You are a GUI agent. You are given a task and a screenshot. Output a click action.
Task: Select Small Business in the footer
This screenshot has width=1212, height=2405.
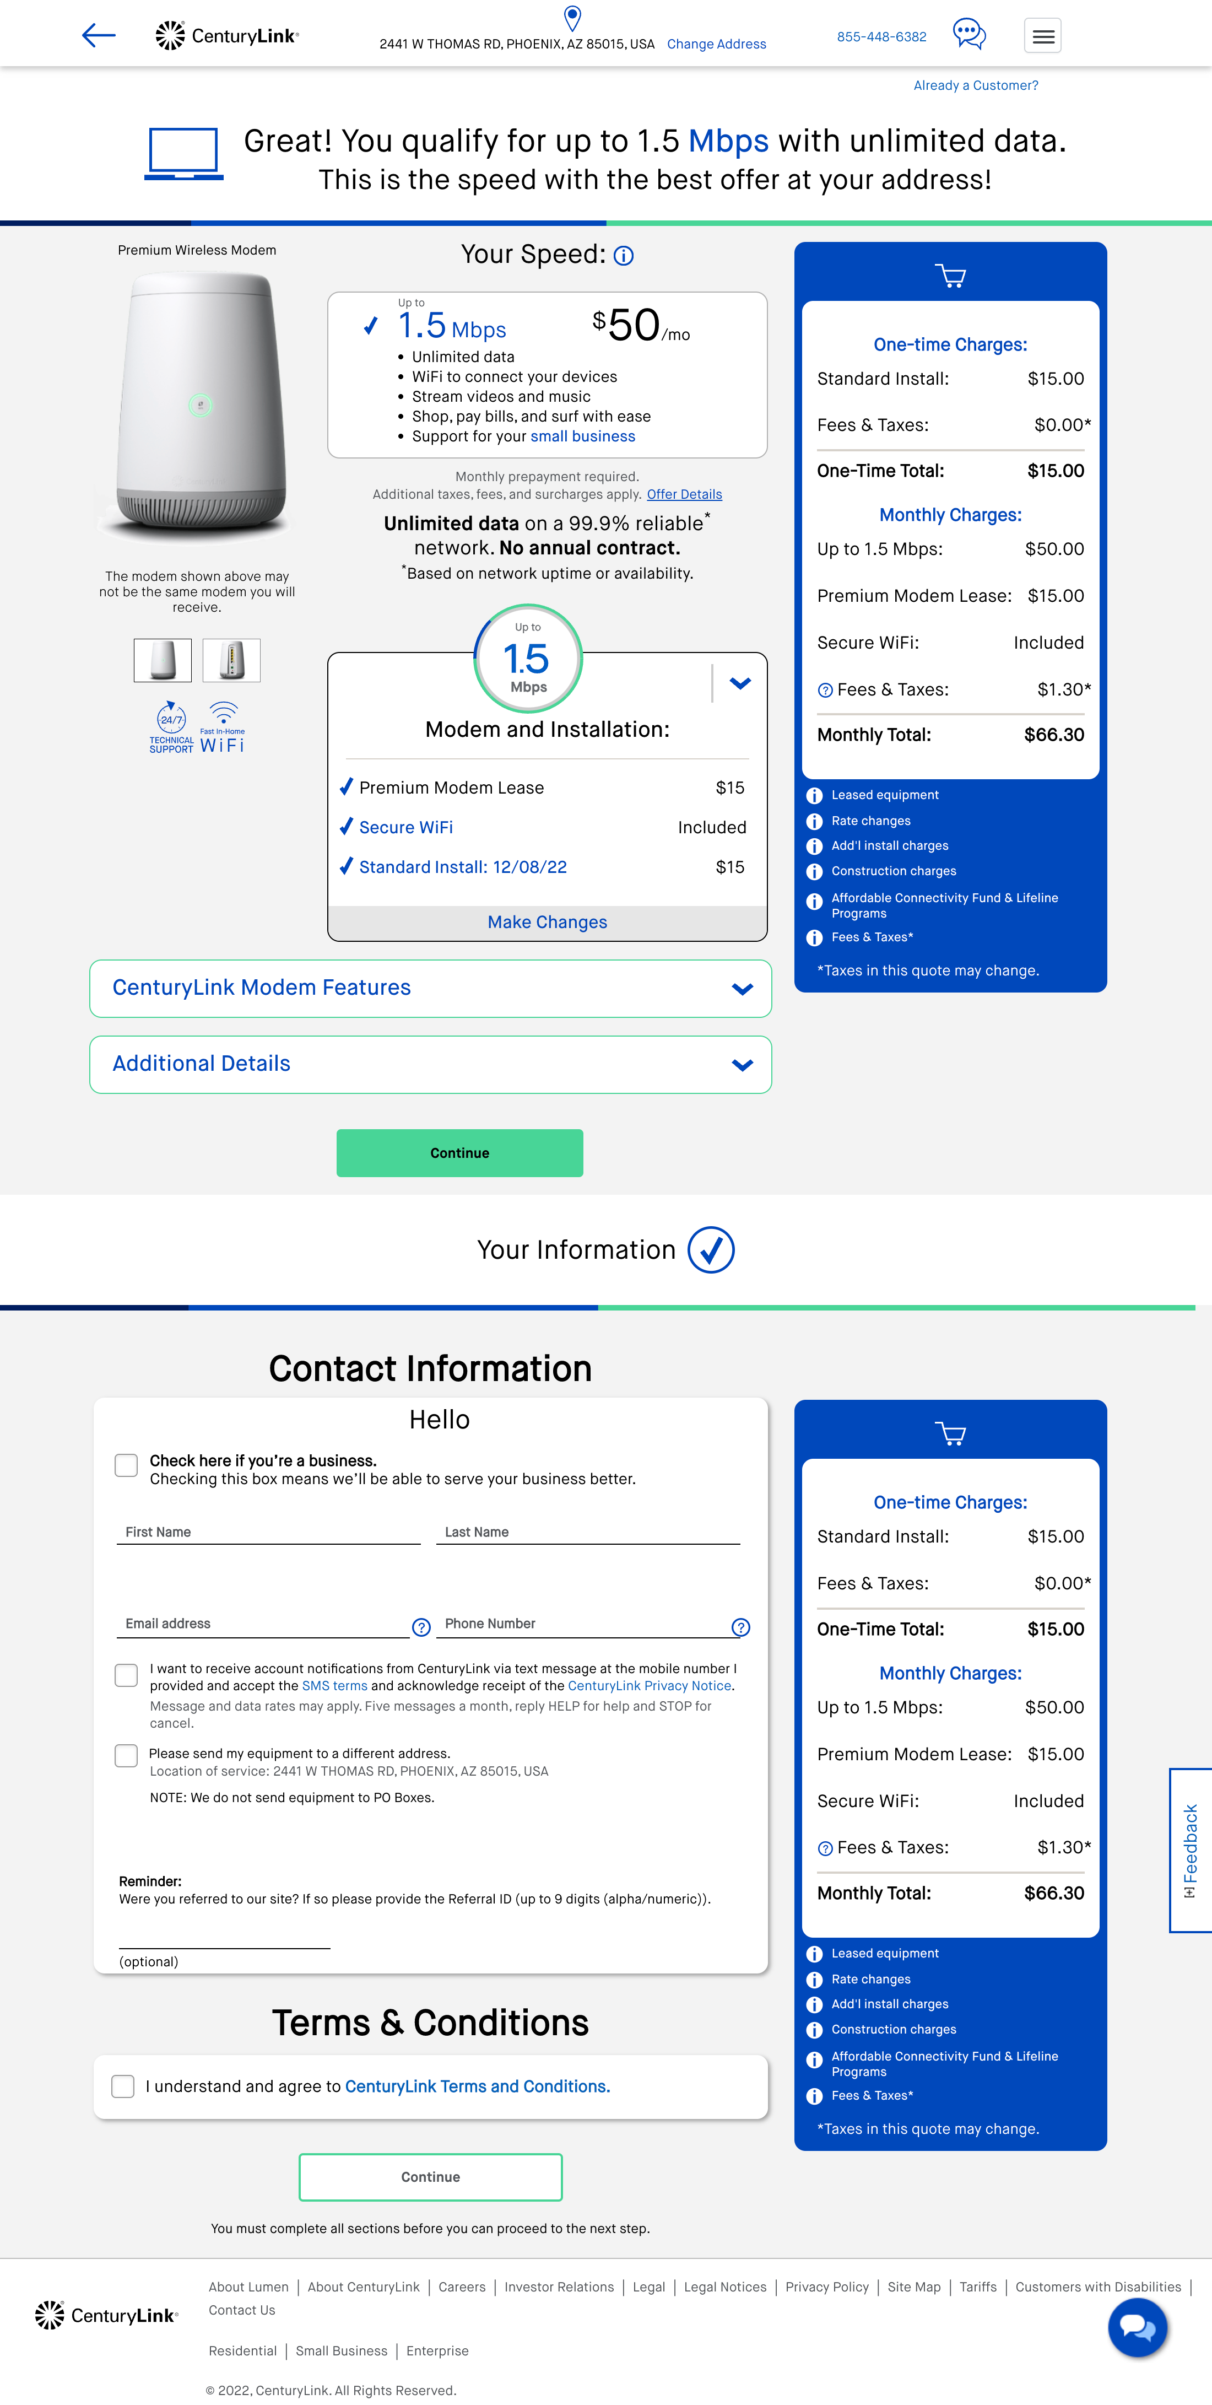[342, 2350]
